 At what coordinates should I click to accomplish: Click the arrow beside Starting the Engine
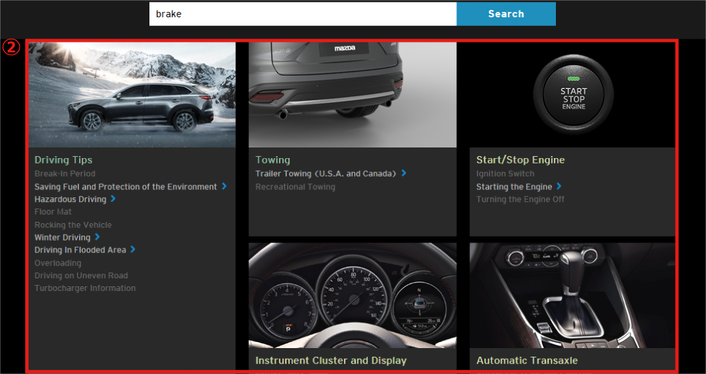point(559,187)
